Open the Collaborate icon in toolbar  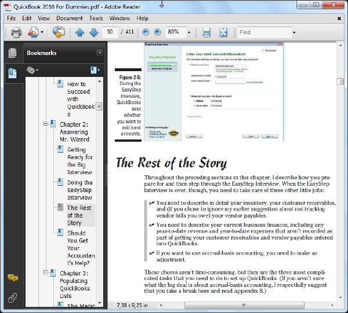[x=33, y=32]
